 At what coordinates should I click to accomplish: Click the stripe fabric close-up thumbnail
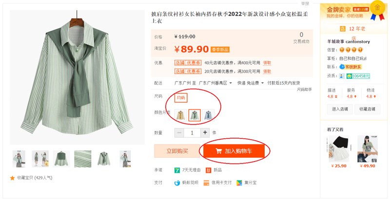82,159
